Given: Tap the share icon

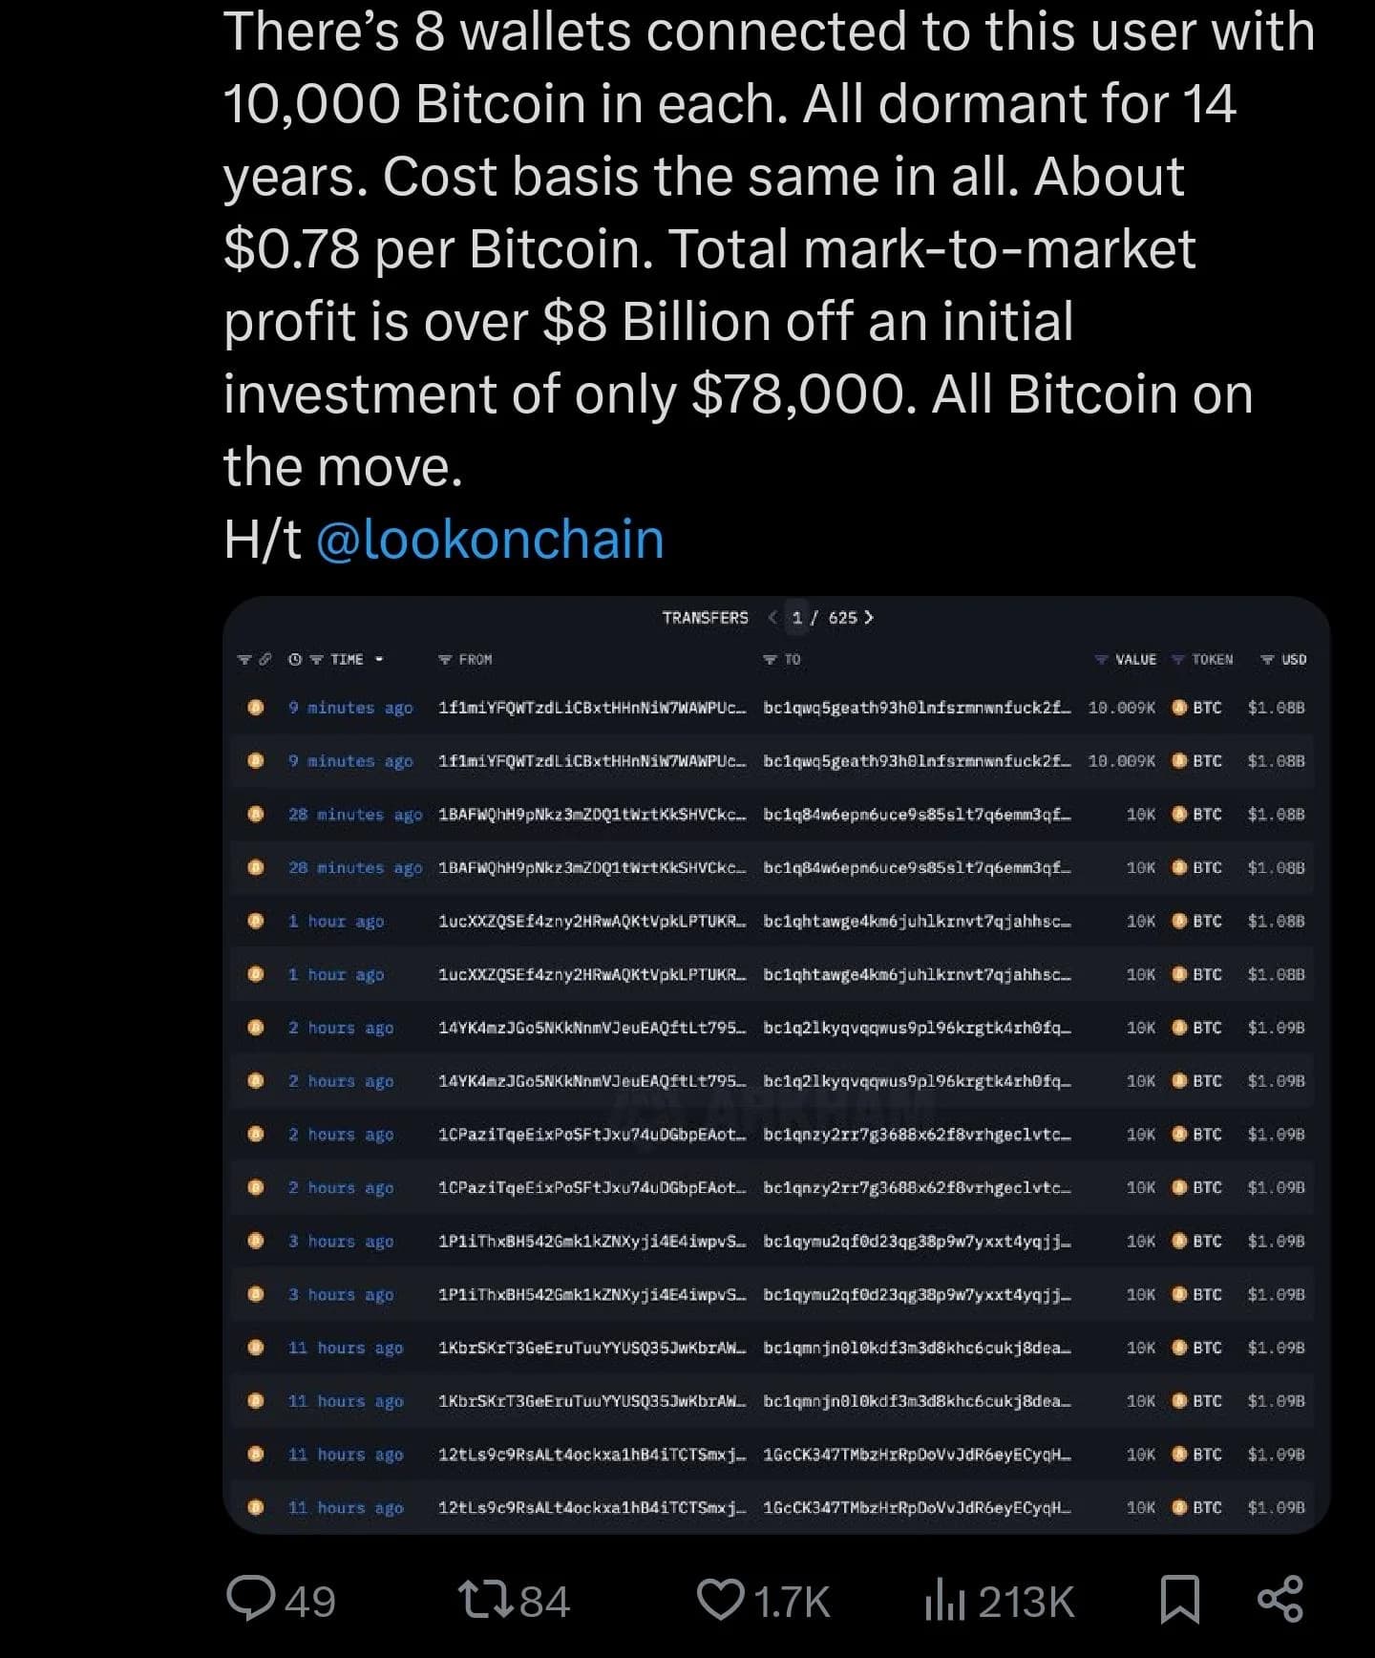Looking at the screenshot, I should (1280, 1599).
